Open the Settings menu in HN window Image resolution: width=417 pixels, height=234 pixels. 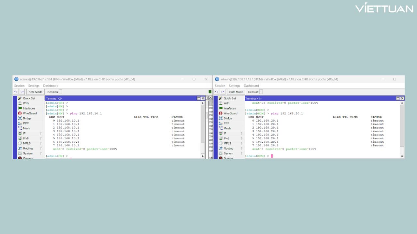[x=34, y=86]
